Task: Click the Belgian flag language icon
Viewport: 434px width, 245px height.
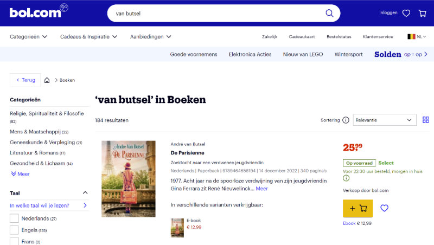Action: 411,36
